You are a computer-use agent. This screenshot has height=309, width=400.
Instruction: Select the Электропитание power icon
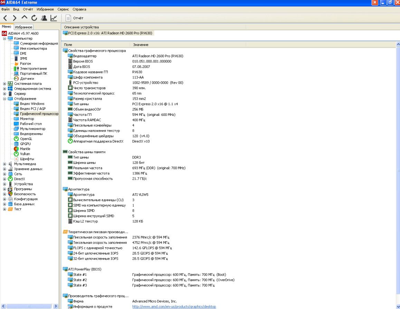(16, 69)
